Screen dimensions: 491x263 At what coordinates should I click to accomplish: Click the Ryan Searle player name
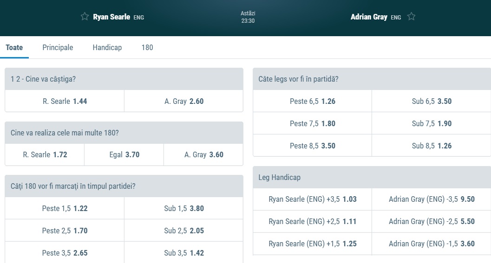tap(111, 17)
